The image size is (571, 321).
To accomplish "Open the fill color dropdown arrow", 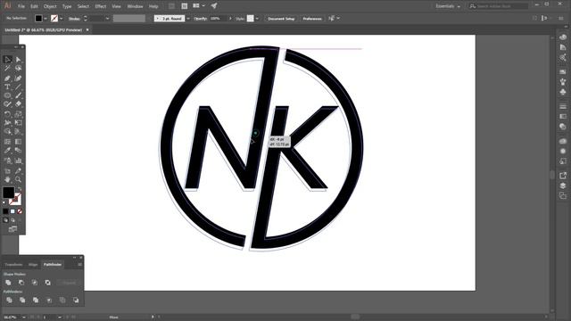I will coord(46,18).
